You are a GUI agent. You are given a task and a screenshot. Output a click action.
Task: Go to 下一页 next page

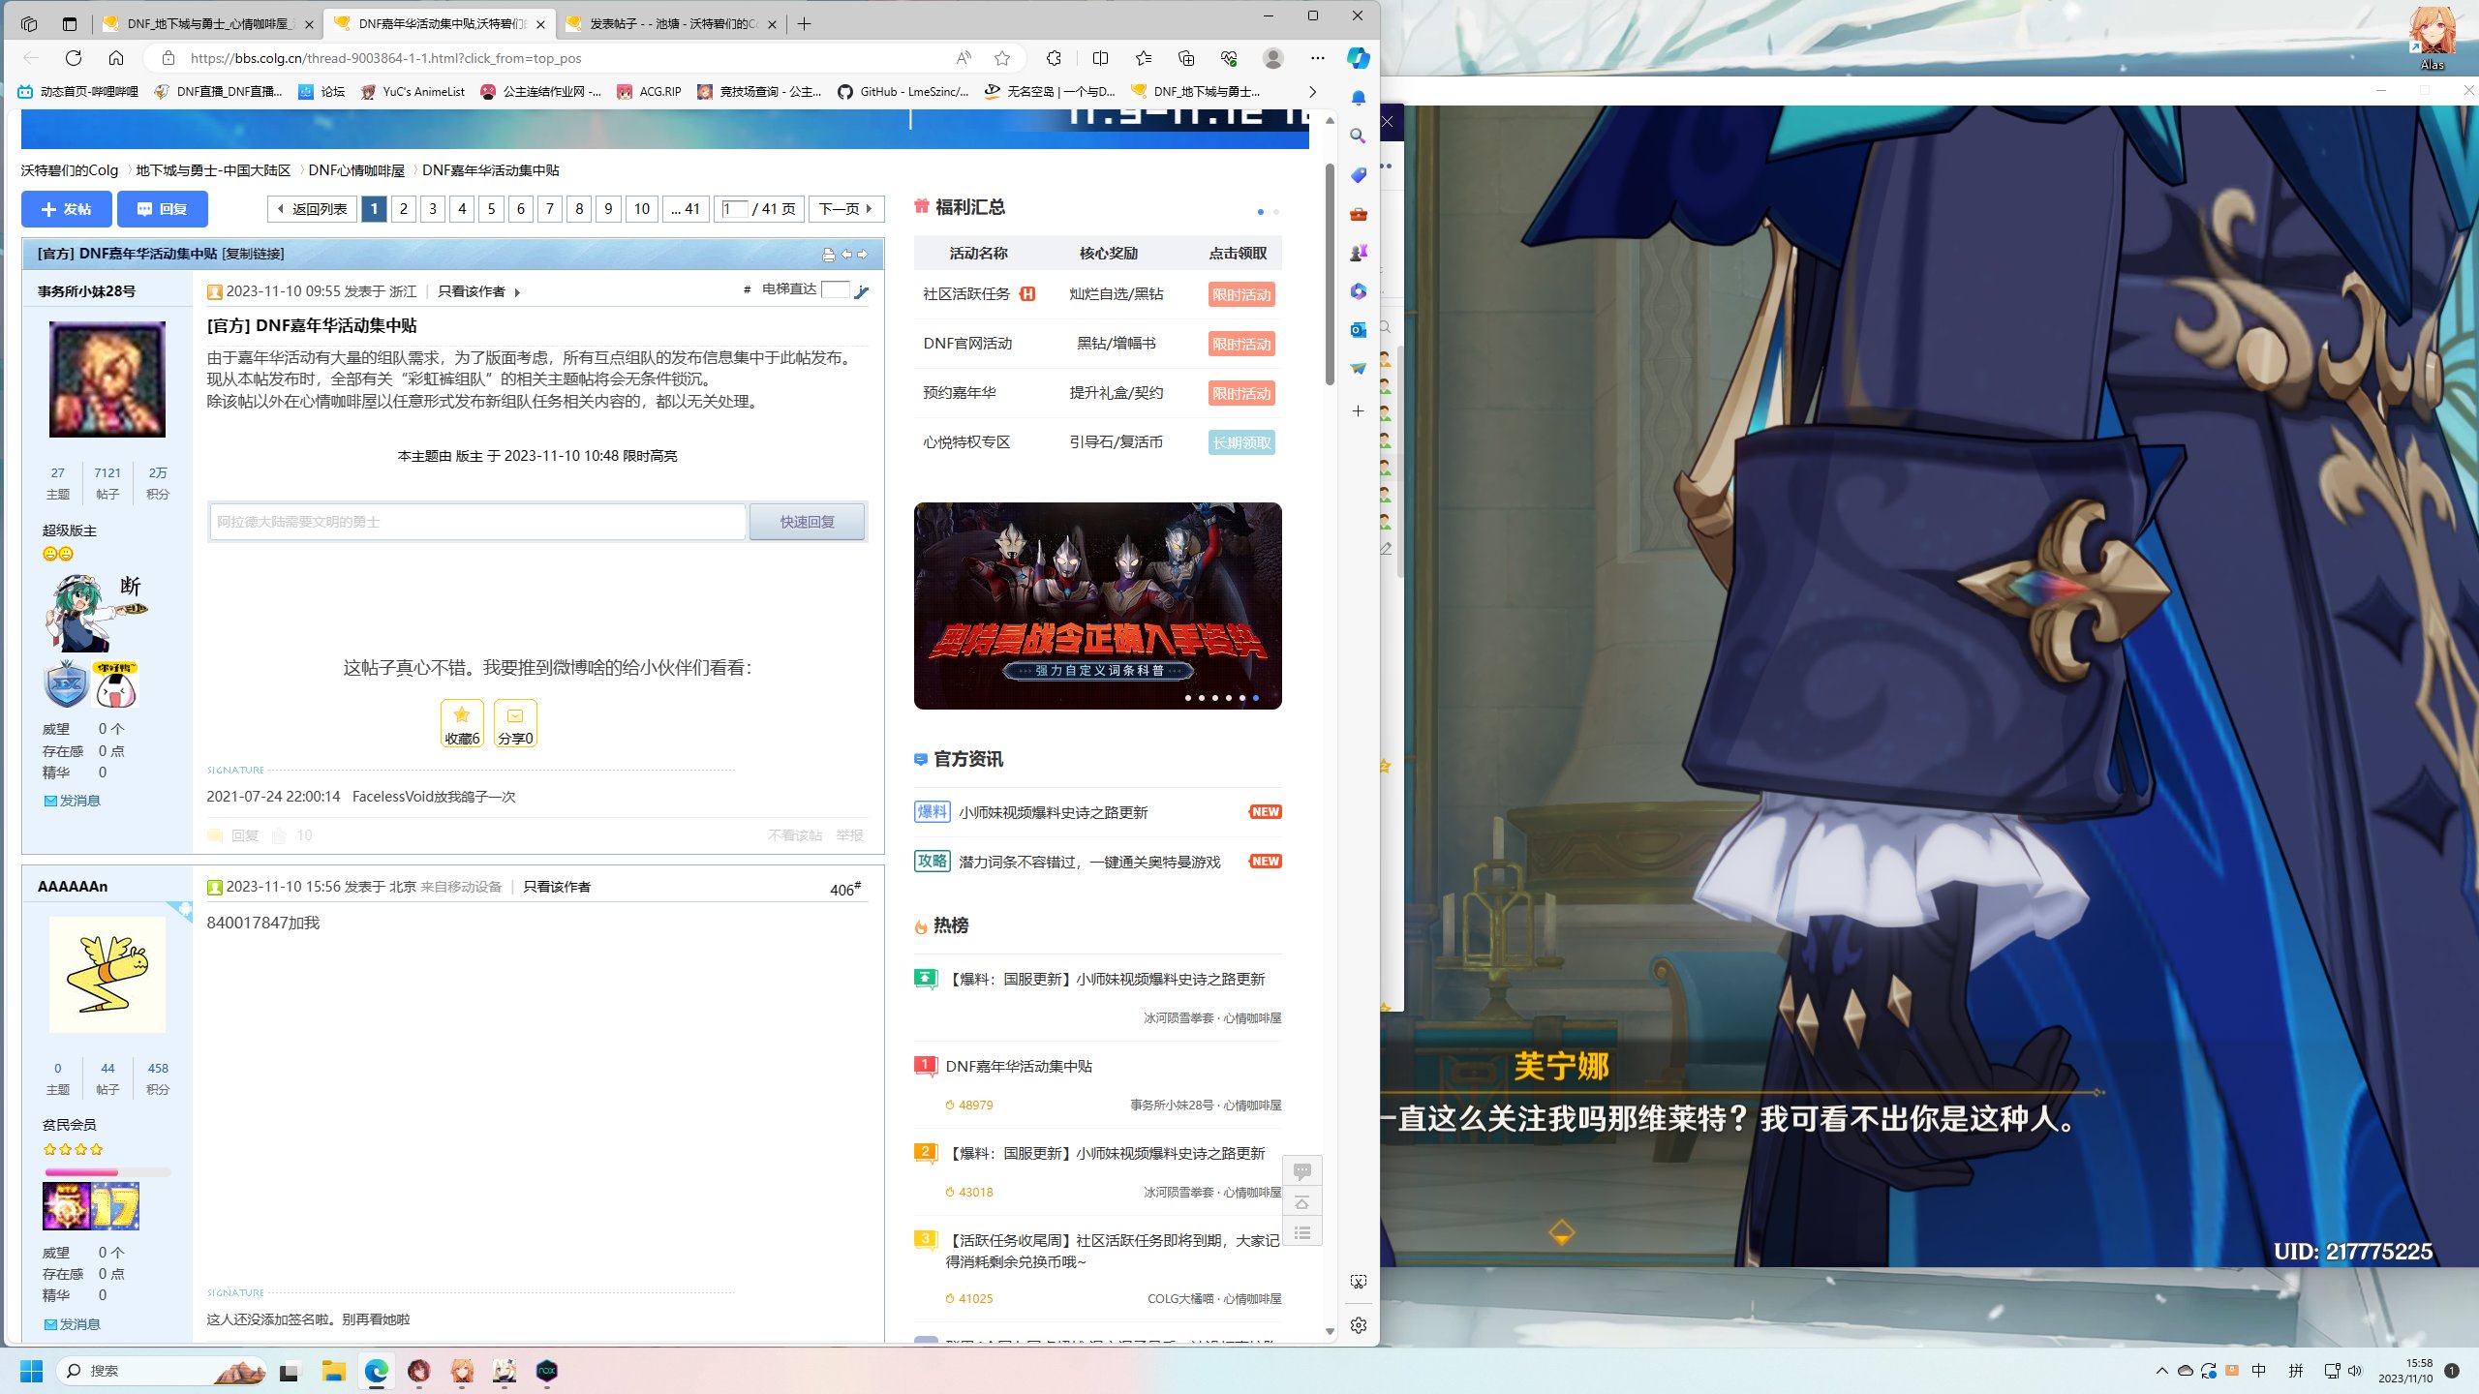click(x=846, y=209)
